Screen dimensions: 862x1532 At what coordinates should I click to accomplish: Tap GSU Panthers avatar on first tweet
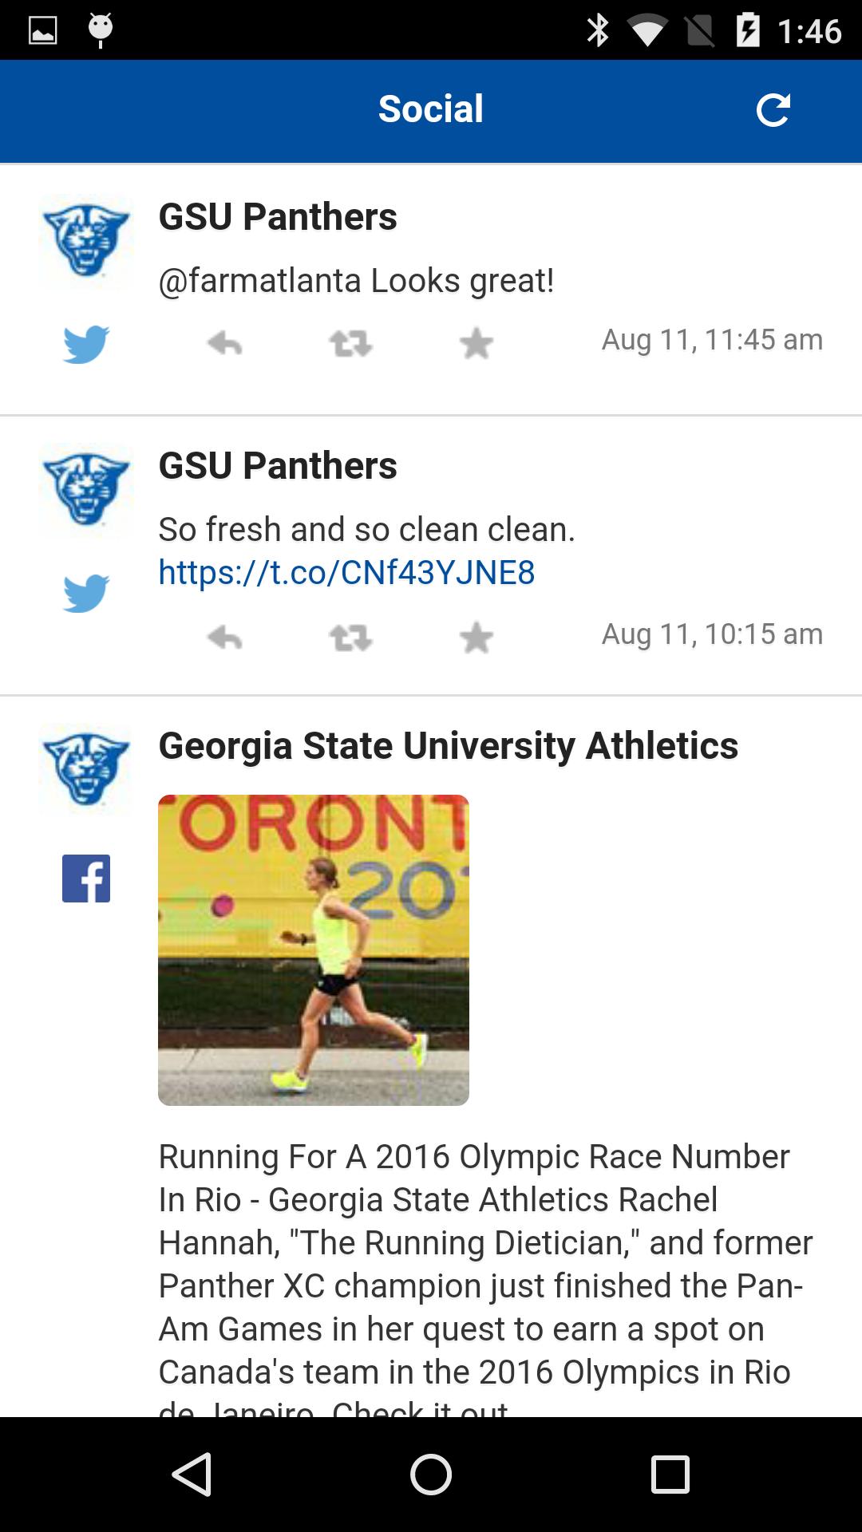86,240
